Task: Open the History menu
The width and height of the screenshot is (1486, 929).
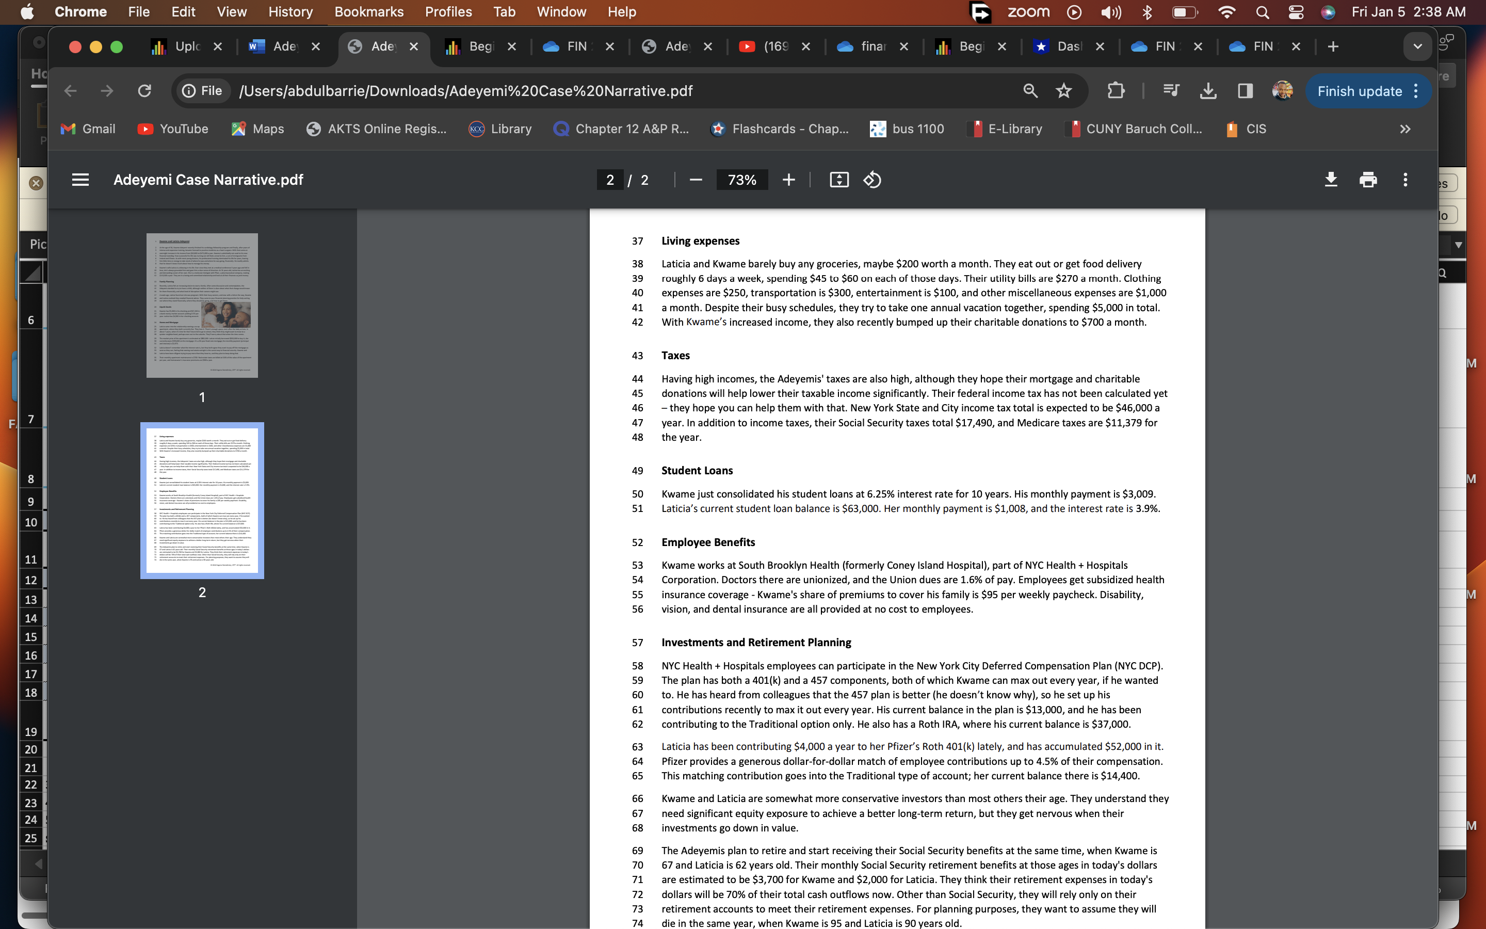Action: (x=290, y=12)
